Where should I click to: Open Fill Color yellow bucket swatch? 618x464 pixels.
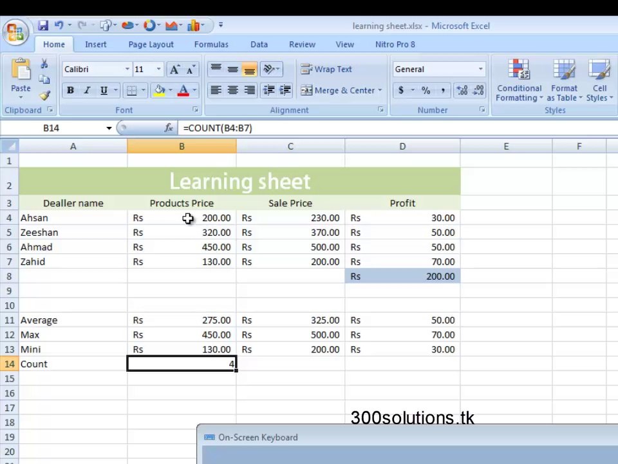click(x=160, y=90)
